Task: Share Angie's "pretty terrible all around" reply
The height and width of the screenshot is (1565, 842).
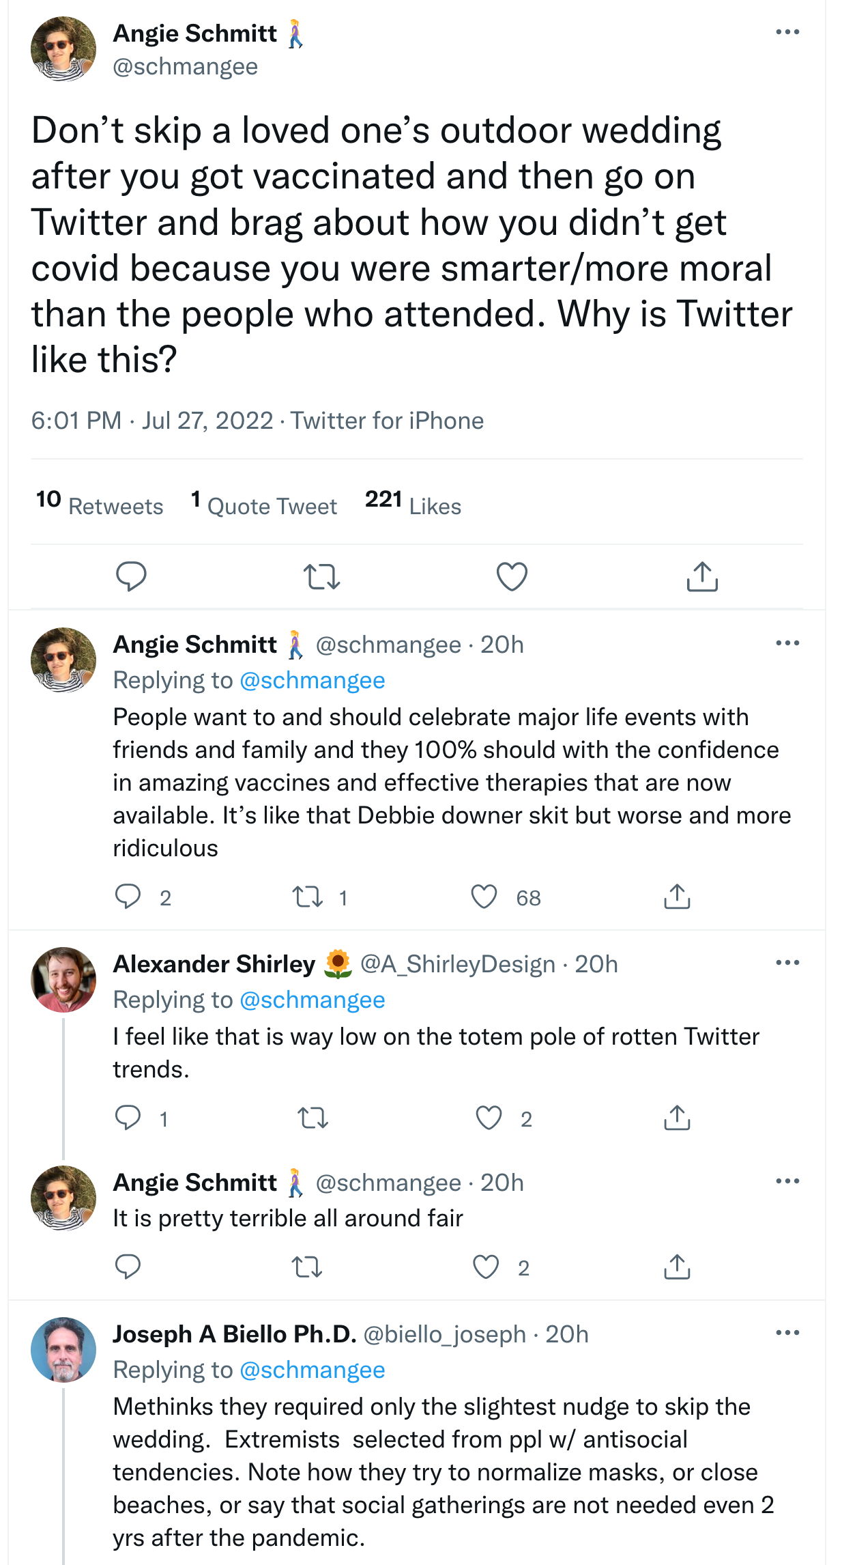Action: [677, 1267]
